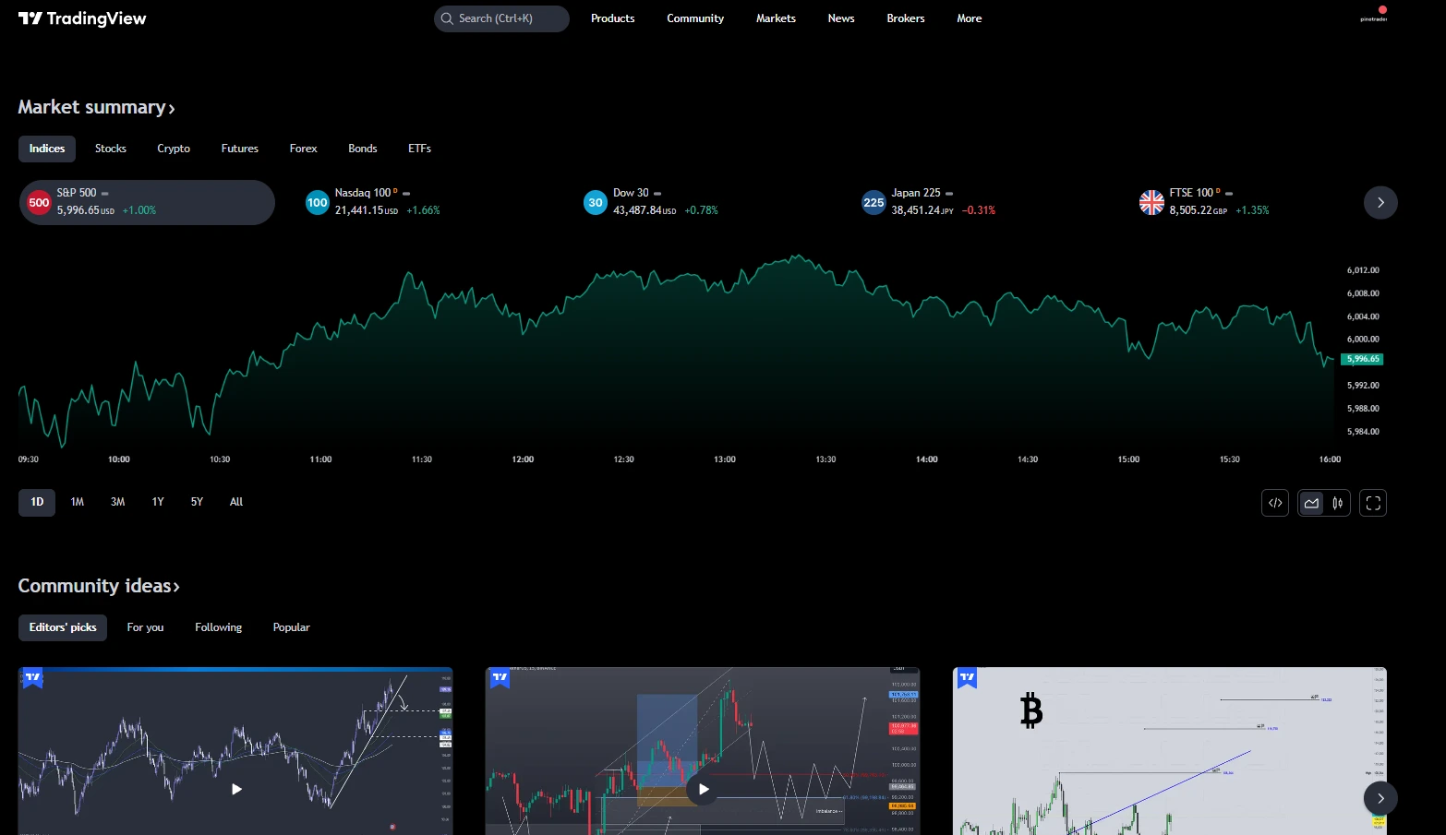The width and height of the screenshot is (1446, 835).
Task: Click TradingView badge on second idea card
Action: pos(500,678)
